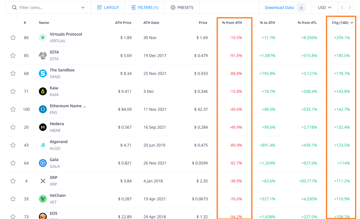The image size is (360, 219).
Task: Click EOS ATH date 29 Apr 2018
Action: [x=155, y=217]
